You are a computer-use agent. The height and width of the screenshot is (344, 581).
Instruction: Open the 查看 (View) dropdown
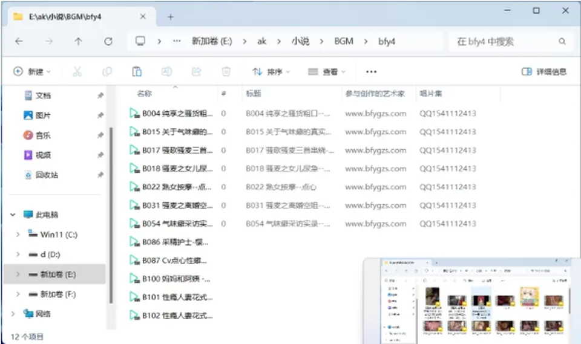(327, 71)
